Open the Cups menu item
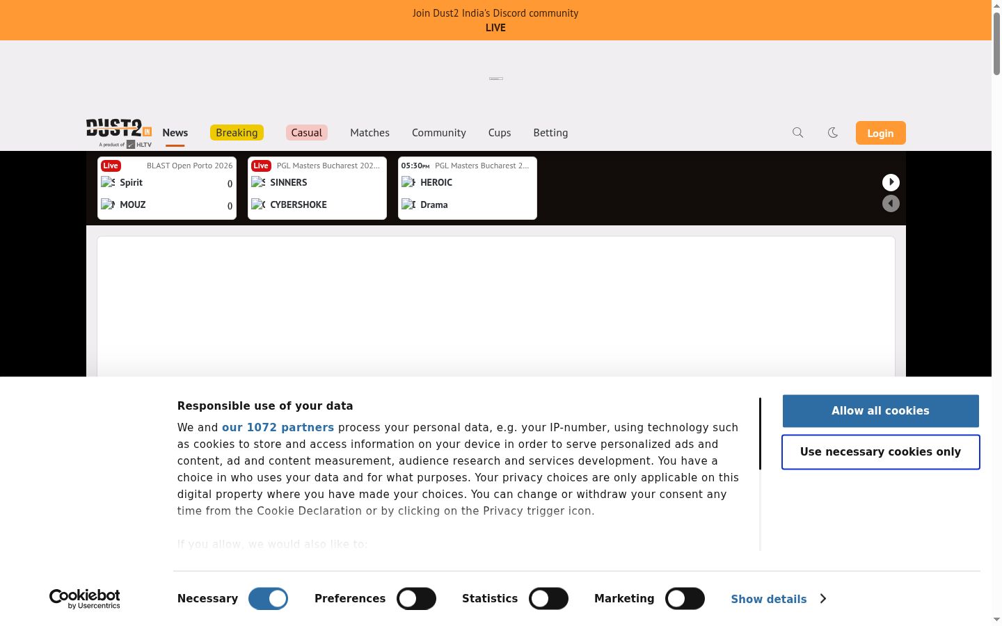Viewport: 1002px width, 626px height. [x=500, y=133]
